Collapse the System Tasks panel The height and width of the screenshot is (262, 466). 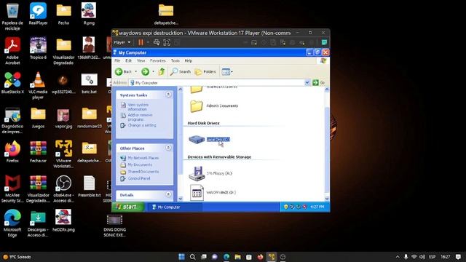(168, 95)
